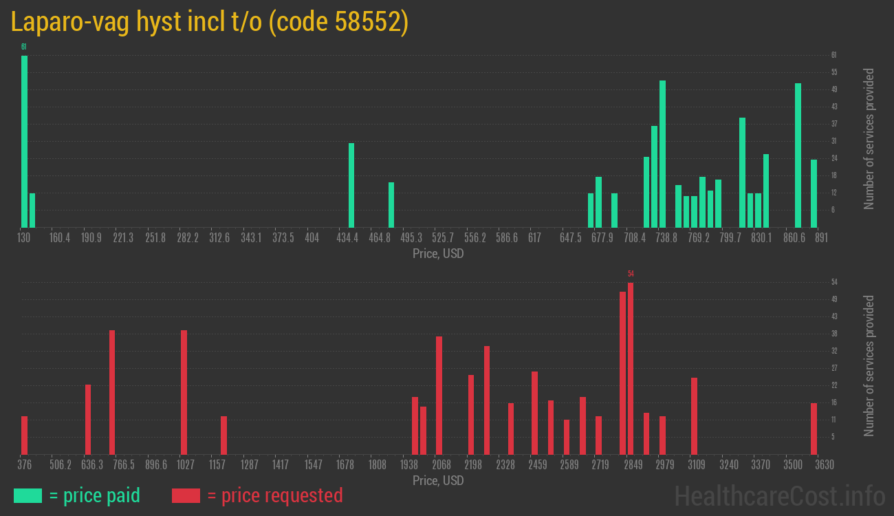Click the rightmost red bar near 3630
Viewport: 894px width, 516px height.
click(814, 429)
